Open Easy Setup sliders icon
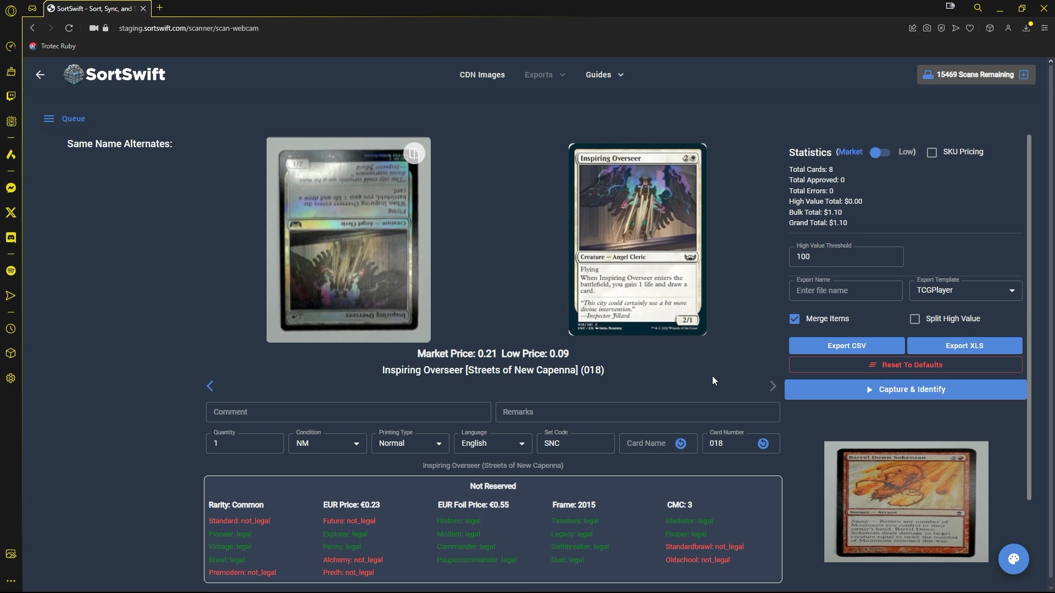 1045,28
